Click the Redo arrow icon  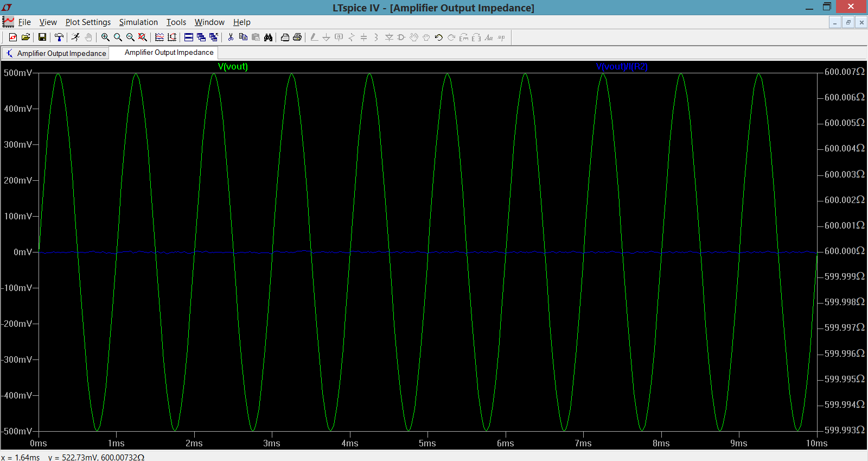pyautogui.click(x=451, y=37)
